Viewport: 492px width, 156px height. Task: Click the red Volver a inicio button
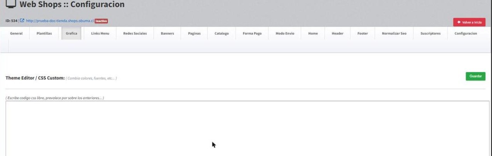(469, 22)
